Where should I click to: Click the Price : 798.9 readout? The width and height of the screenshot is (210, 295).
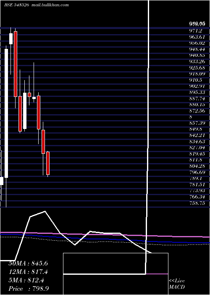pyautogui.click(x=29, y=289)
